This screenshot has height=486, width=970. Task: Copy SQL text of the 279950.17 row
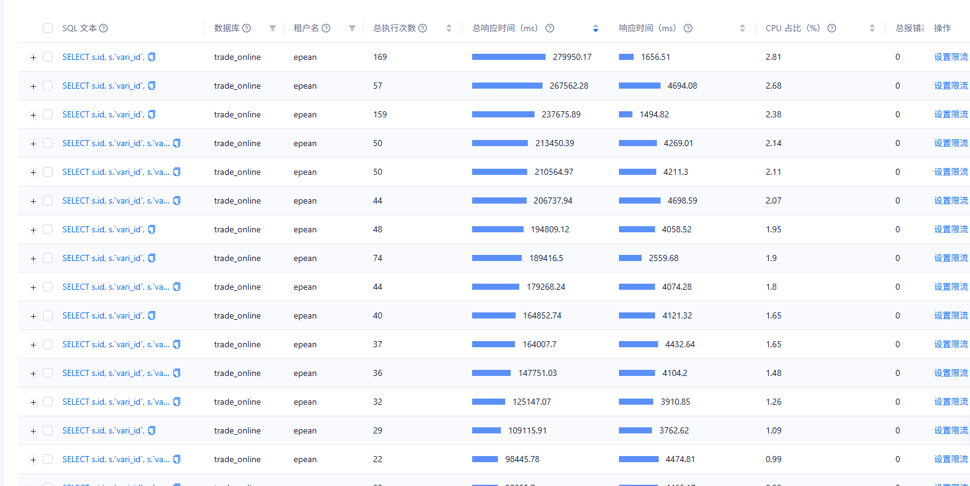coord(152,57)
